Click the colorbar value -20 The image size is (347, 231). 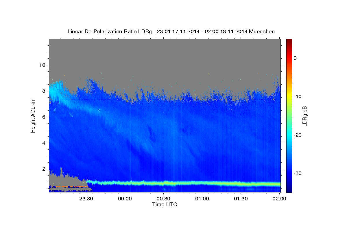point(298,135)
